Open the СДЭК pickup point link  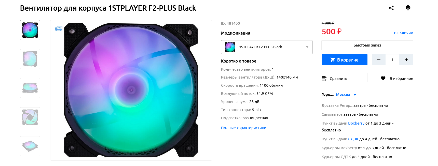353,139
